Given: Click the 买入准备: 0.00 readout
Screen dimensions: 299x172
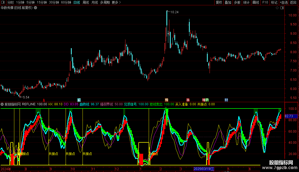Looking at the screenshot, I should coord(186,104).
